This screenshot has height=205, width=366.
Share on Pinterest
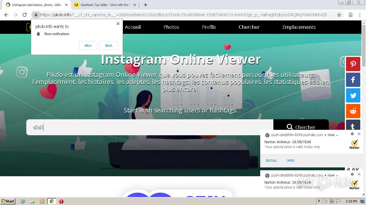(353, 64)
